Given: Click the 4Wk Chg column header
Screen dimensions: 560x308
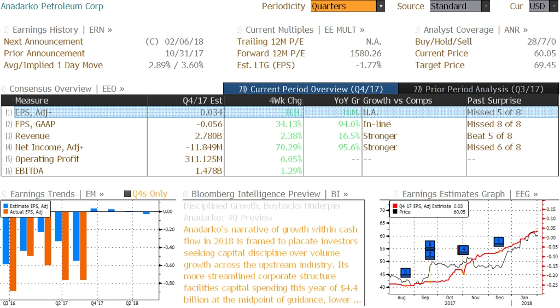Looking at the screenshot, I should (x=264, y=100).
